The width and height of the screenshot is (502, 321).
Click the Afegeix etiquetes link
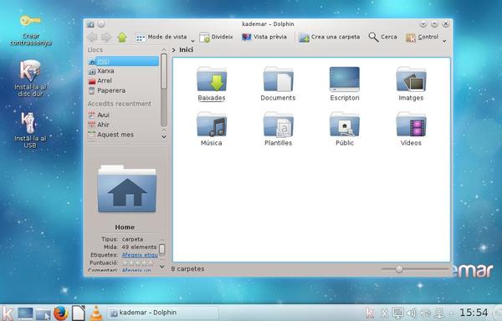pyautogui.click(x=140, y=255)
